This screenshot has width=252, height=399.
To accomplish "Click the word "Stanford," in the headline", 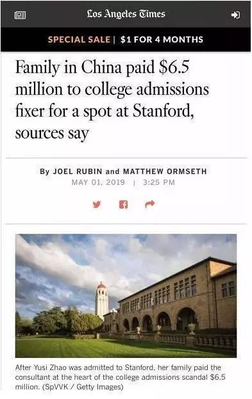I will pyautogui.click(x=164, y=111).
